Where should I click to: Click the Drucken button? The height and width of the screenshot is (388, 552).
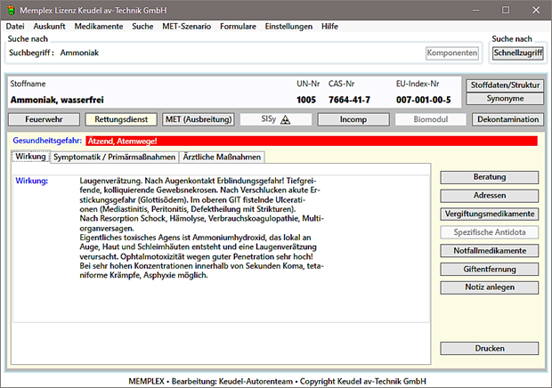[x=490, y=348]
